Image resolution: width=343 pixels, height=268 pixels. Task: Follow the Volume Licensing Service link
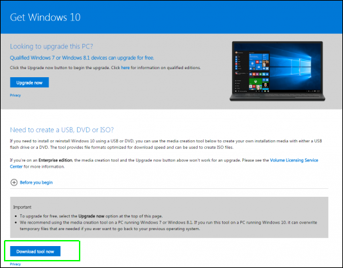pos(294,160)
